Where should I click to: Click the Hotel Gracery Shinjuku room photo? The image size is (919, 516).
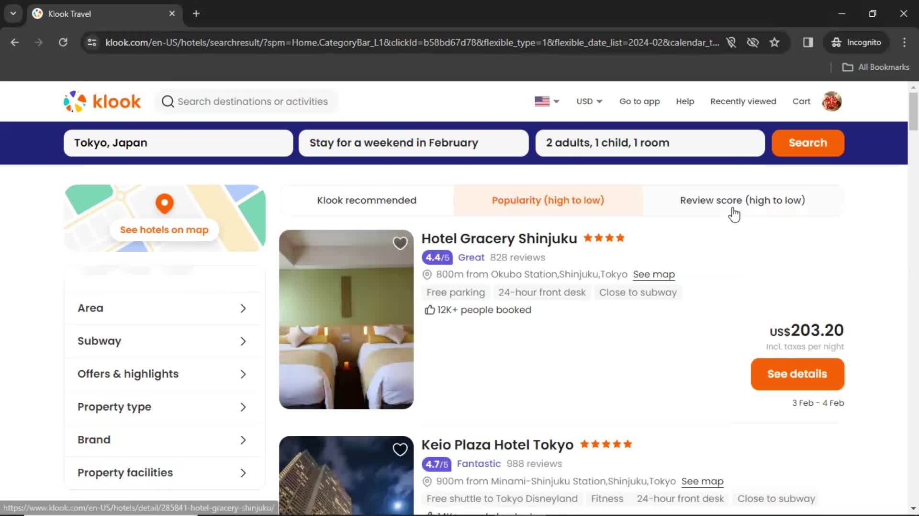[346, 319]
